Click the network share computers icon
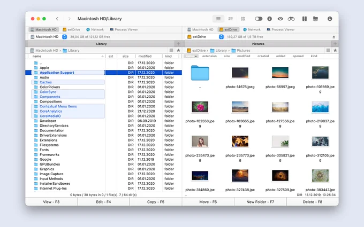 click(x=315, y=19)
